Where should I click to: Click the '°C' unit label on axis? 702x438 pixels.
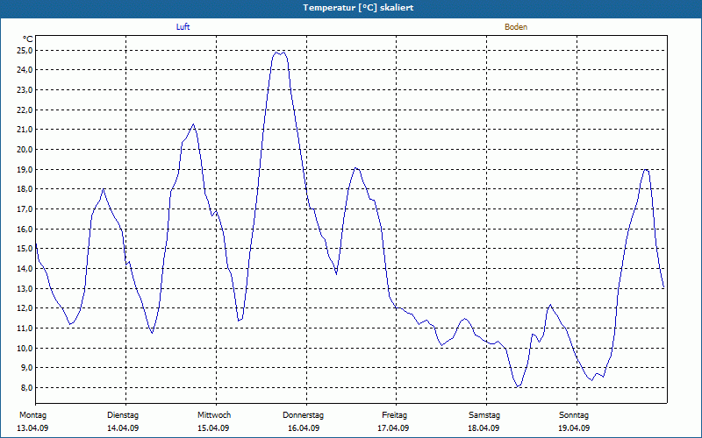tap(28, 39)
